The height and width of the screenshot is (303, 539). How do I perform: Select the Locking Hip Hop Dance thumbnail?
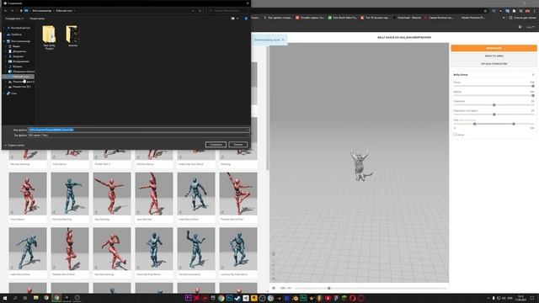pyautogui.click(x=238, y=249)
